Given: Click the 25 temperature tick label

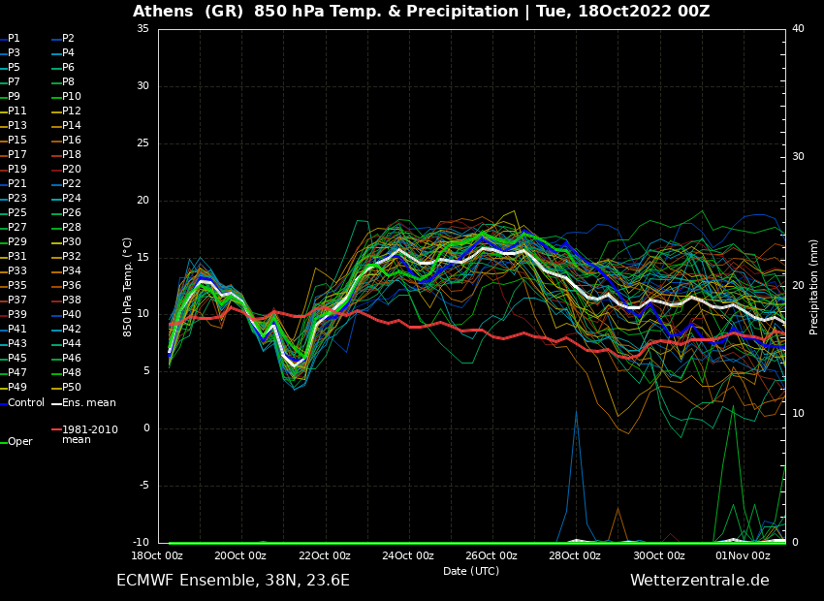Looking at the screenshot, I should coord(143,142).
